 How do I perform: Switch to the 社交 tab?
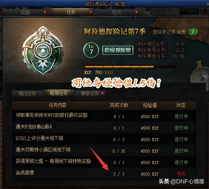[117, 12]
